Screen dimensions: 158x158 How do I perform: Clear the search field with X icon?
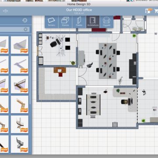[x=25, y=29]
